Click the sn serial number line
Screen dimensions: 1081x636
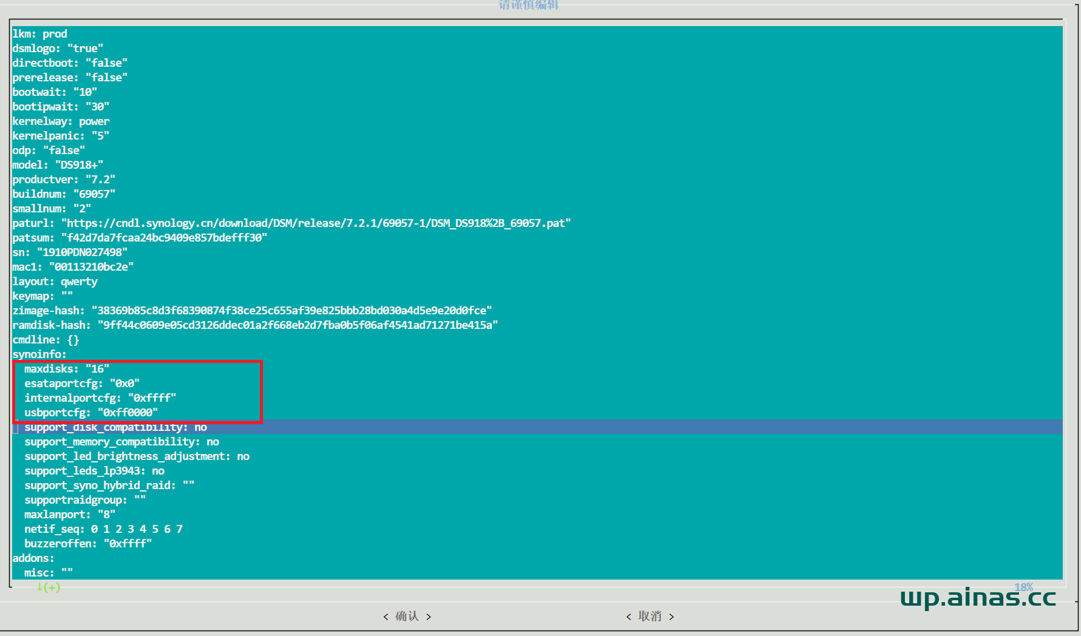[70, 252]
